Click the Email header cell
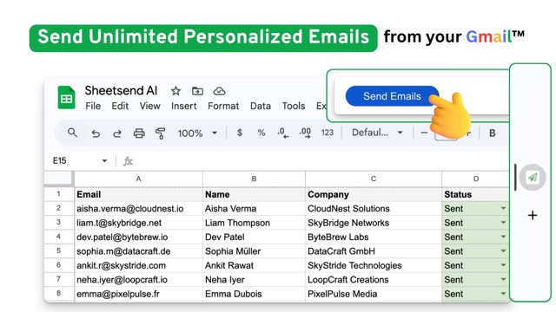This screenshot has height=312, width=556. click(x=139, y=194)
